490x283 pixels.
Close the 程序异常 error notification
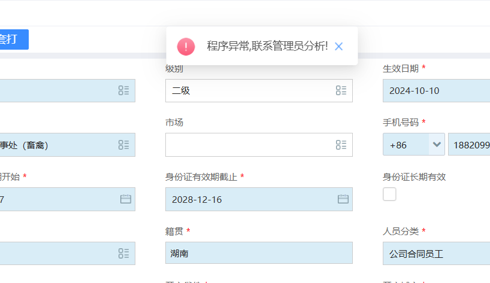339,46
